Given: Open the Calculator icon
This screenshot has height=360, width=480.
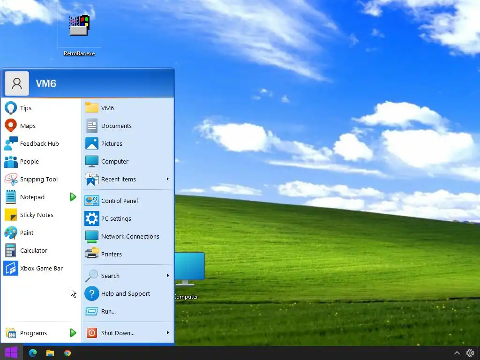Looking at the screenshot, I should pos(11,250).
